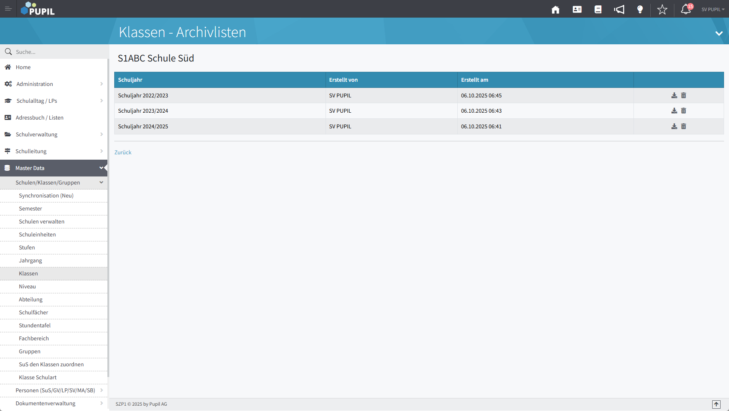Open Synchronisation (Neu)

[x=54, y=196]
